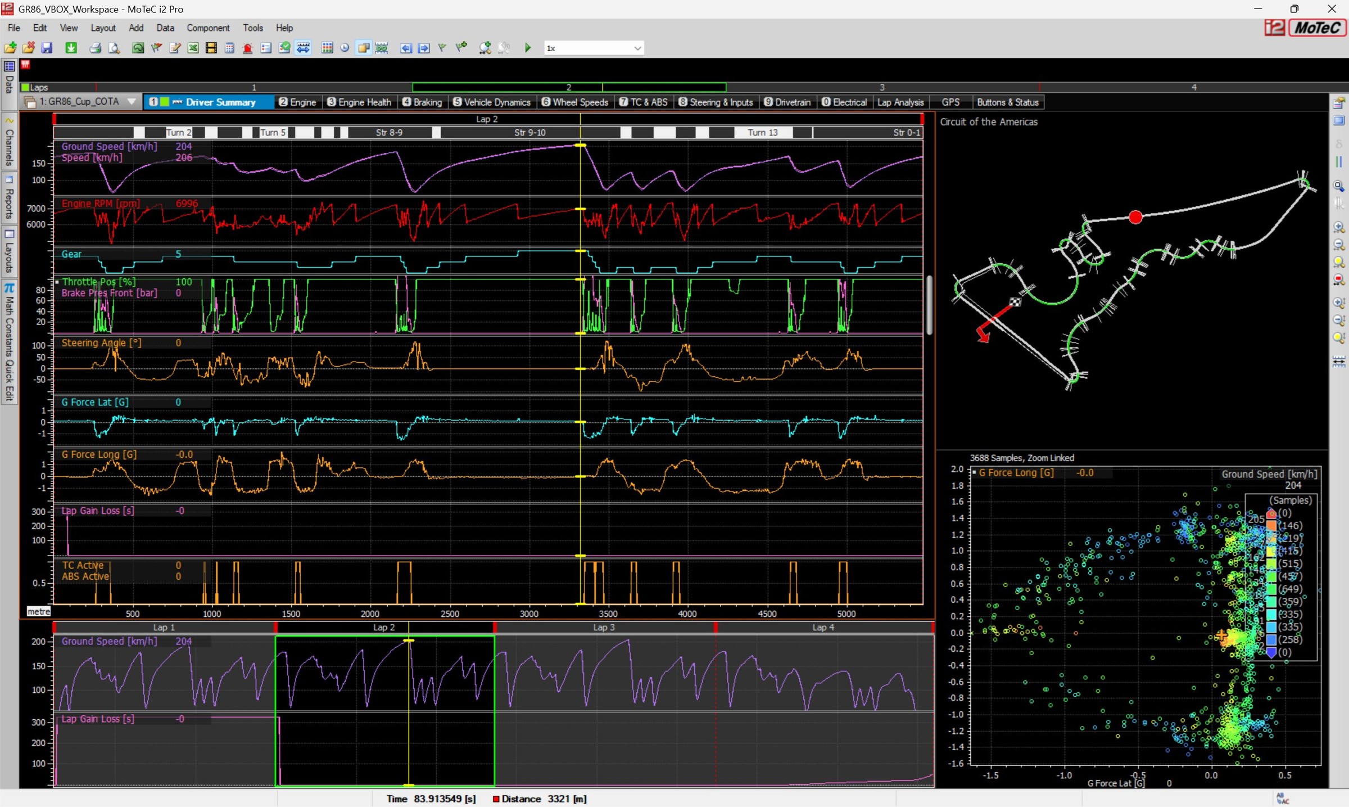This screenshot has width=1349, height=807.
Task: Click the yellow swatch in Ground Speed legend
Action: pos(1271,551)
